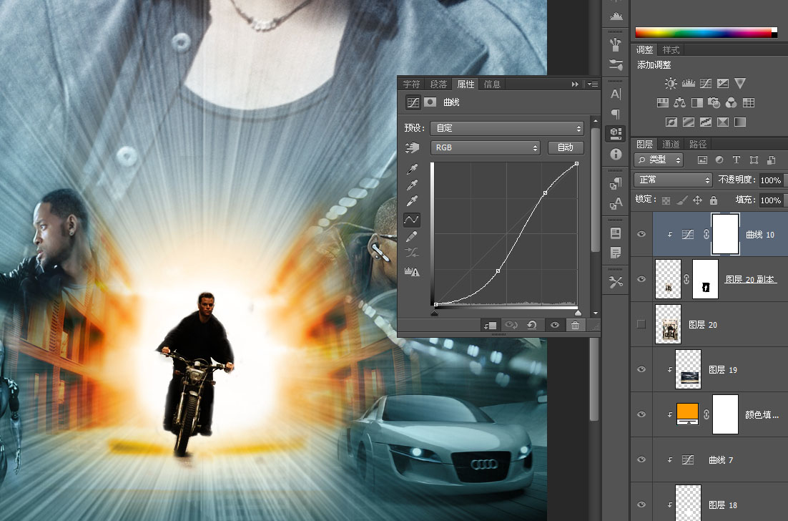Viewport: 788px width, 521px height.
Task: Lock all with padlock icon
Action: 714,200
